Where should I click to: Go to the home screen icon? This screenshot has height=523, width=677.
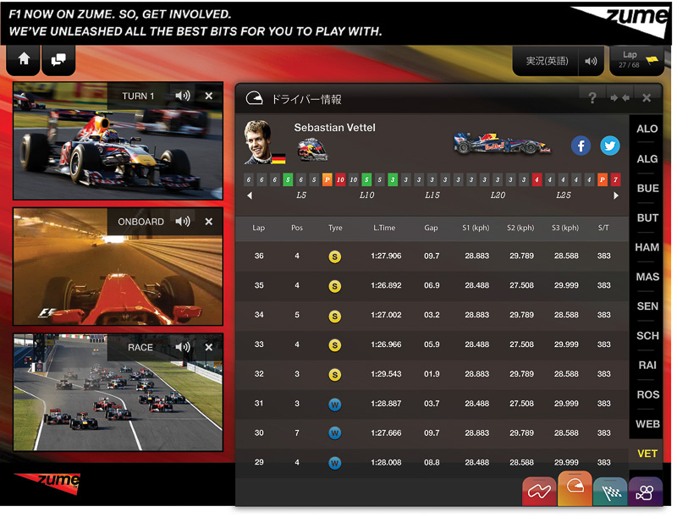tap(24, 58)
